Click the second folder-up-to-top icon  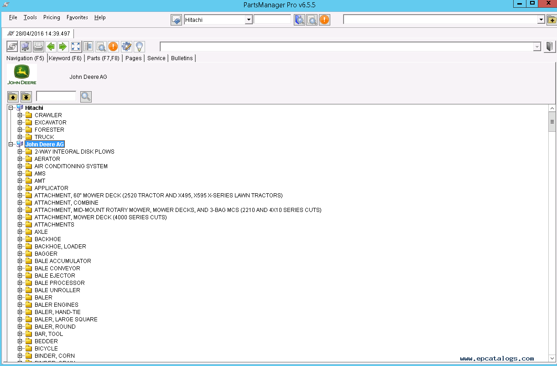click(26, 97)
